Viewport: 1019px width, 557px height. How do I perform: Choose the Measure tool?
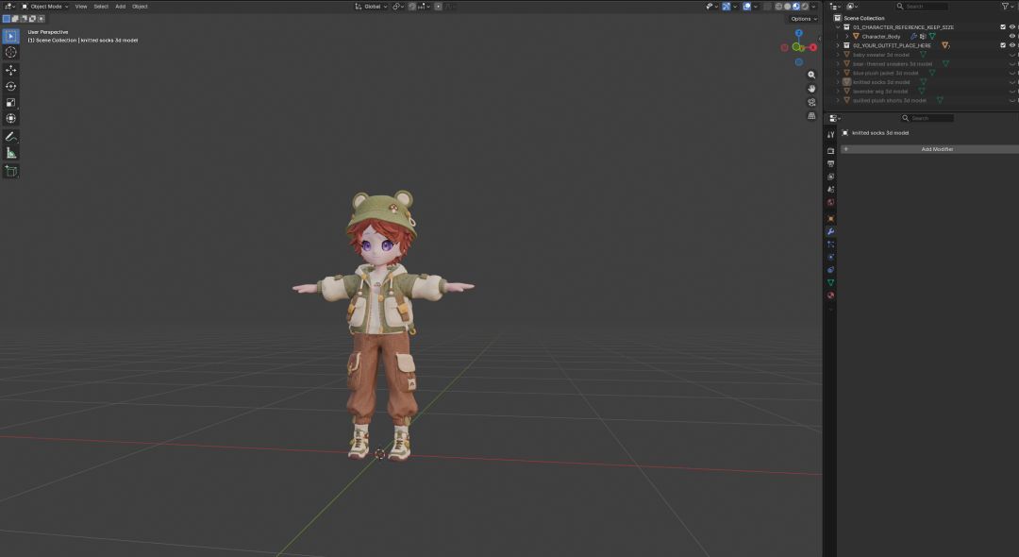tap(11, 153)
